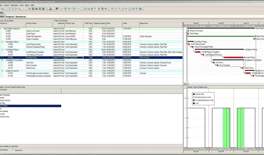
Task: Click the Zoom In magnifier icon
Action: [x=112, y=9]
